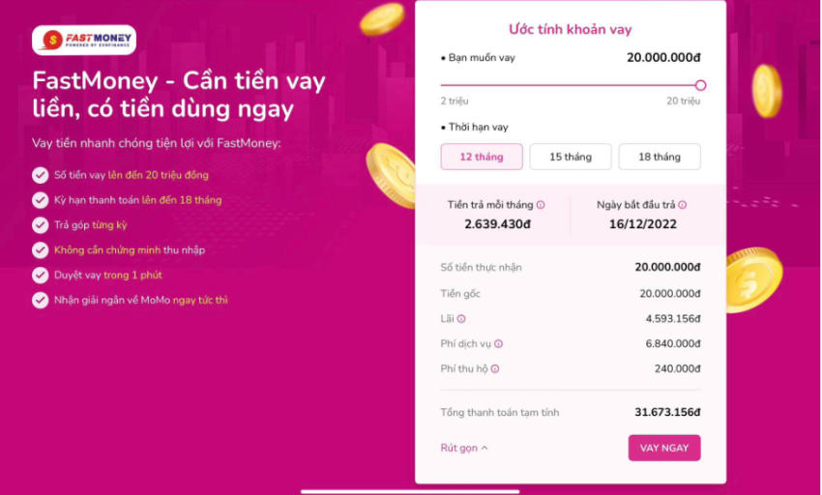Show info tooltip next to Phí dịch vụ
This screenshot has height=495, width=822.
click(499, 344)
